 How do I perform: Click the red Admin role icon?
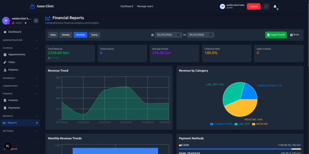coord(13,23)
